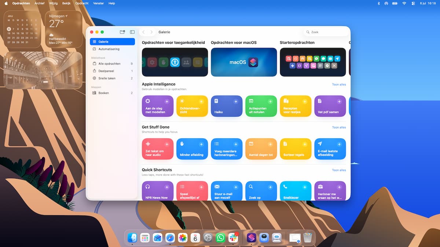Toggle the sidebar visibility icon

132,32
